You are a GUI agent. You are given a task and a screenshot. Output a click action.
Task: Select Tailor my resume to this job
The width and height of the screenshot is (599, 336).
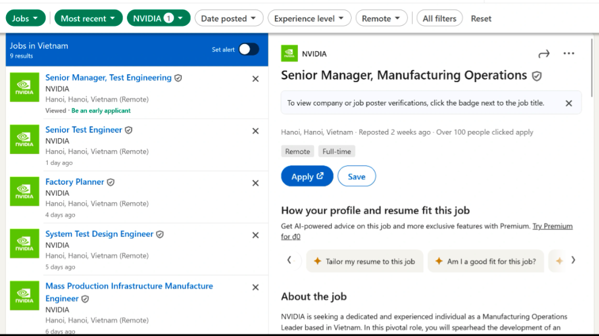click(x=364, y=262)
